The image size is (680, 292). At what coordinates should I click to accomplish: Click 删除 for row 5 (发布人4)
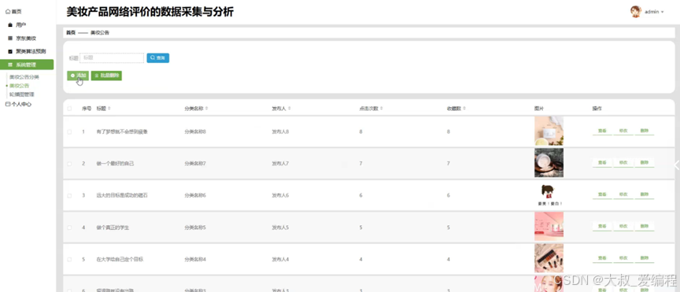pos(645,259)
